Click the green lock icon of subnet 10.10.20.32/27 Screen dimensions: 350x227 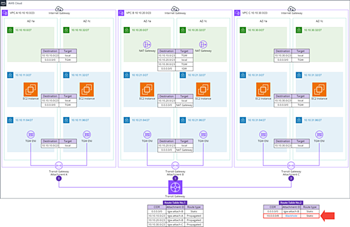(183, 30)
